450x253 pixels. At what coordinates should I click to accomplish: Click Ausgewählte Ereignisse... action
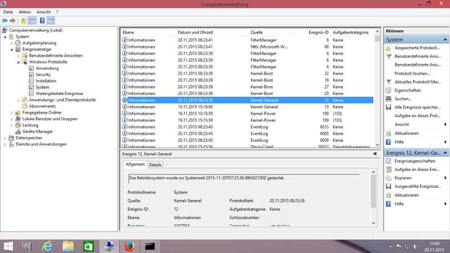(x=417, y=187)
